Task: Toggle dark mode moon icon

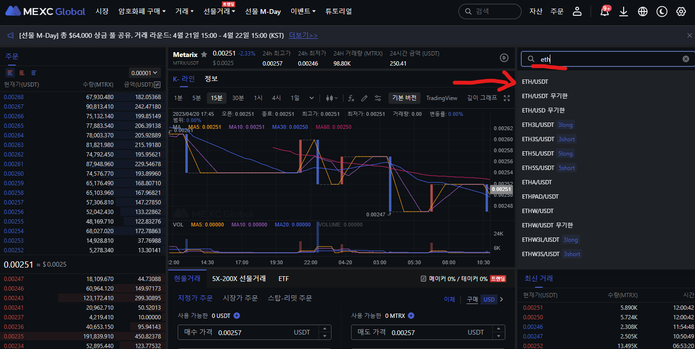Action: click(662, 11)
